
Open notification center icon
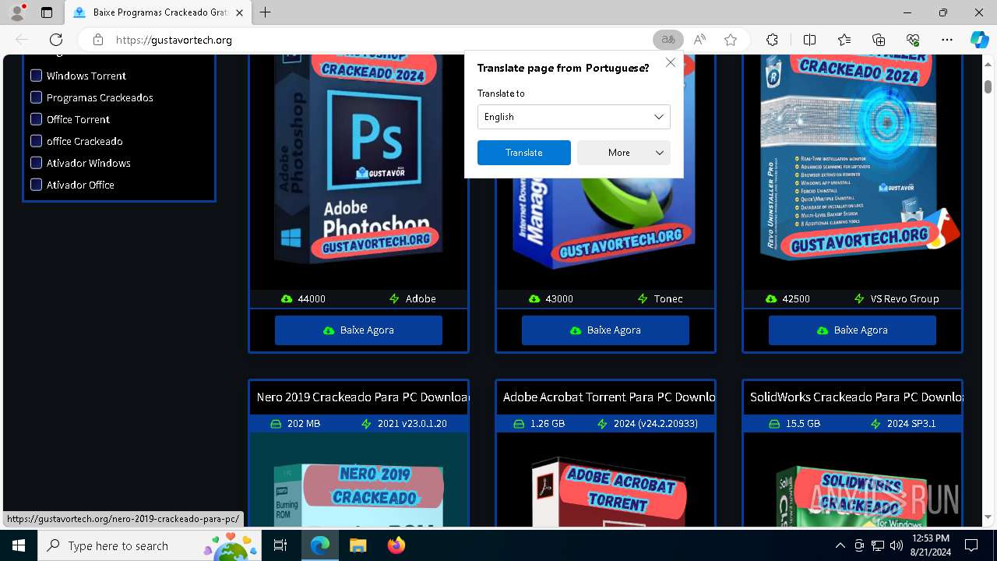pos(971,545)
